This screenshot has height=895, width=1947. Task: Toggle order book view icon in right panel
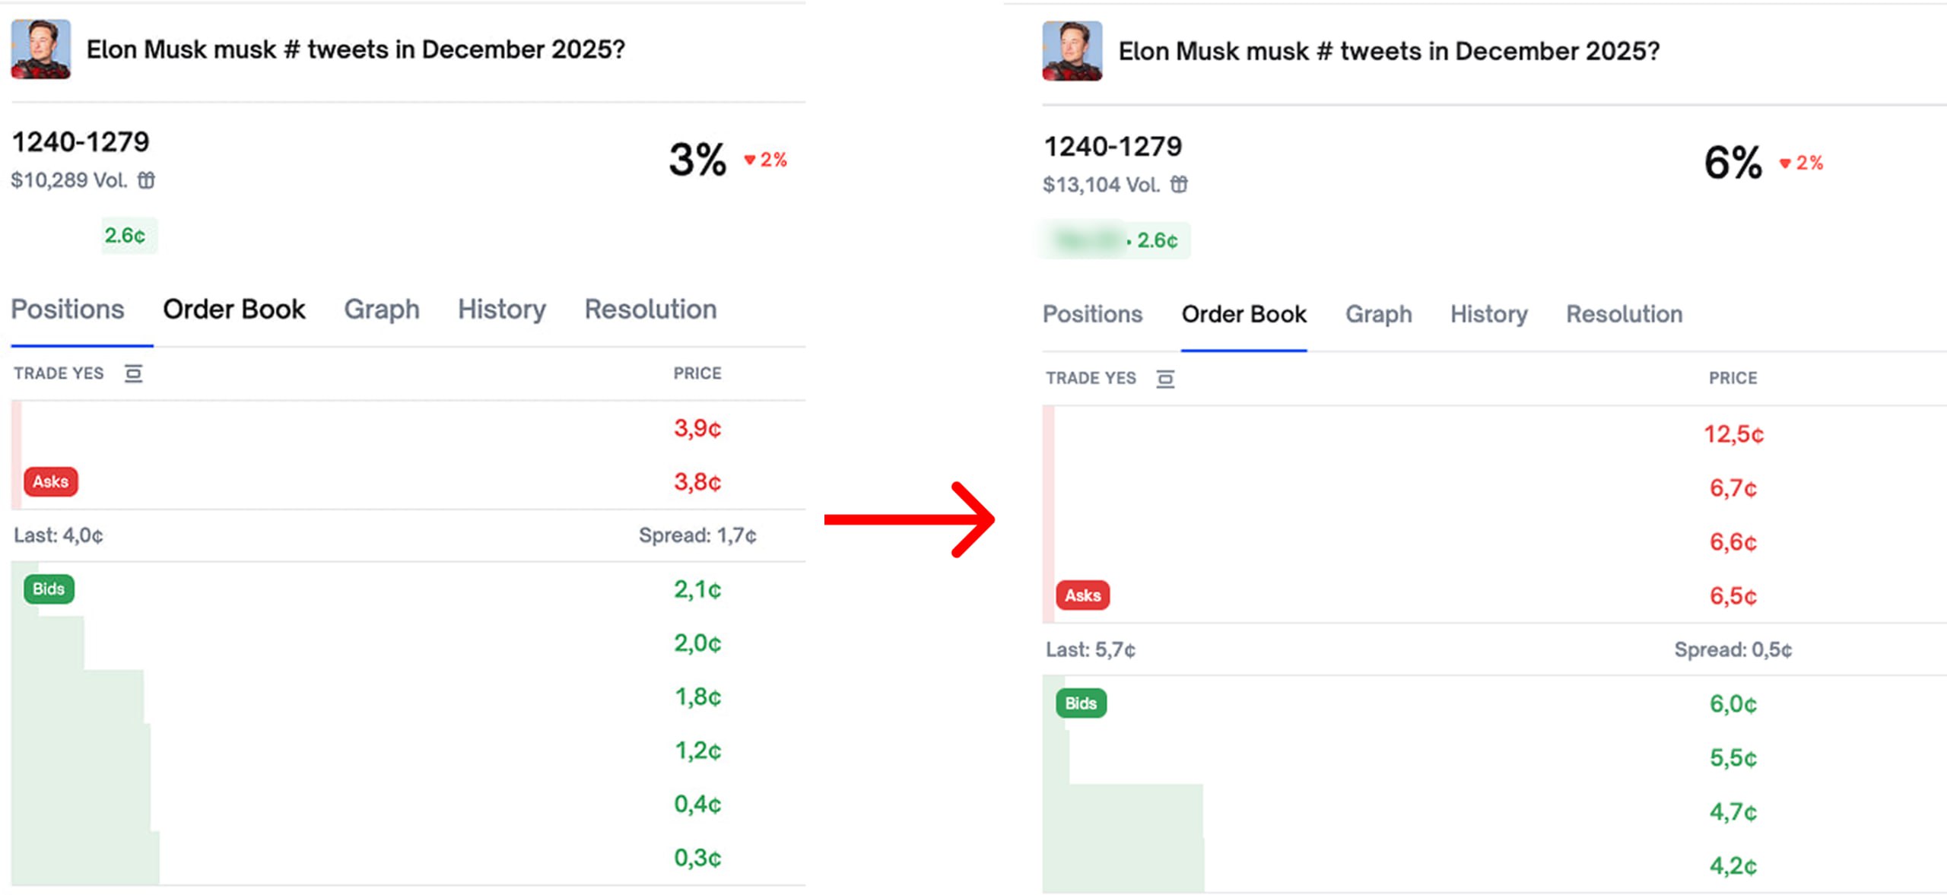click(x=1165, y=379)
